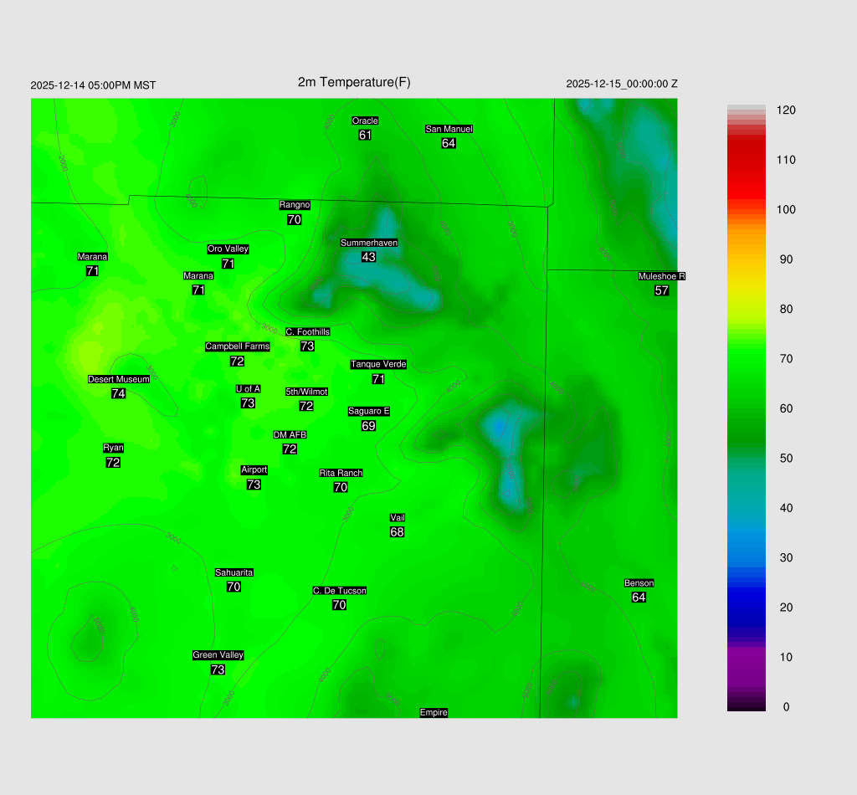
Task: Select the Desert Museum station marker
Action: [x=119, y=379]
